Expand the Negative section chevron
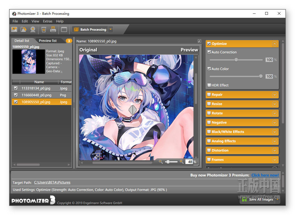This screenshot has width=295, height=215. (x=274, y=123)
